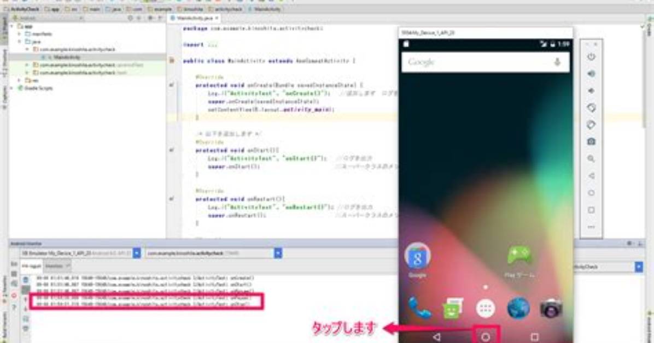Take a screenshot with the emulator camera icon
Viewport: 654px width, 343px height.
pyautogui.click(x=591, y=141)
